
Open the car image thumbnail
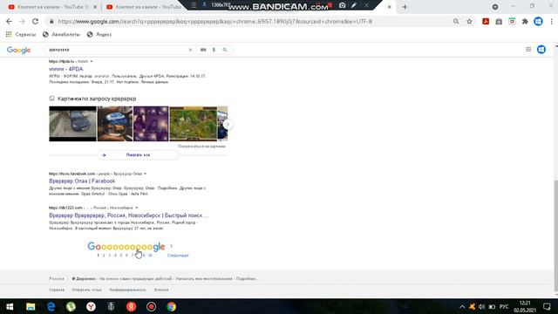pos(72,124)
